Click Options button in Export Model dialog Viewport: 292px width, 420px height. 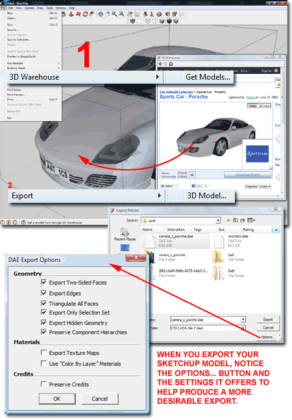tap(268, 337)
